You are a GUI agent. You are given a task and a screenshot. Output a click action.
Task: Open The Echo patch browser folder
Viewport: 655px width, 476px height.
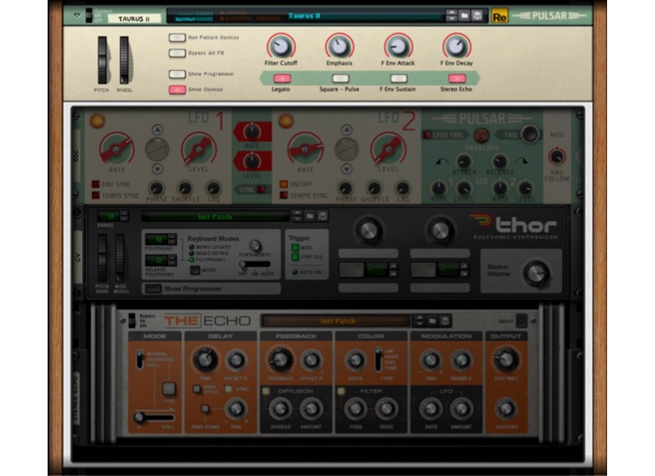point(432,321)
